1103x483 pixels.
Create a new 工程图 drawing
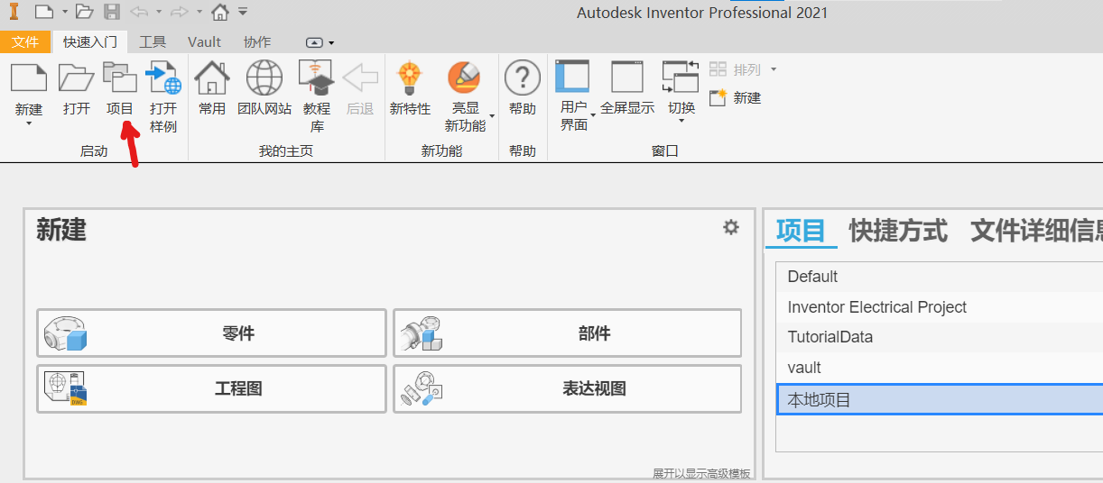tap(211, 388)
